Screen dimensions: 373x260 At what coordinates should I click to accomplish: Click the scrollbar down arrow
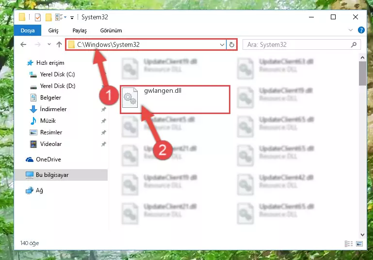click(362, 235)
